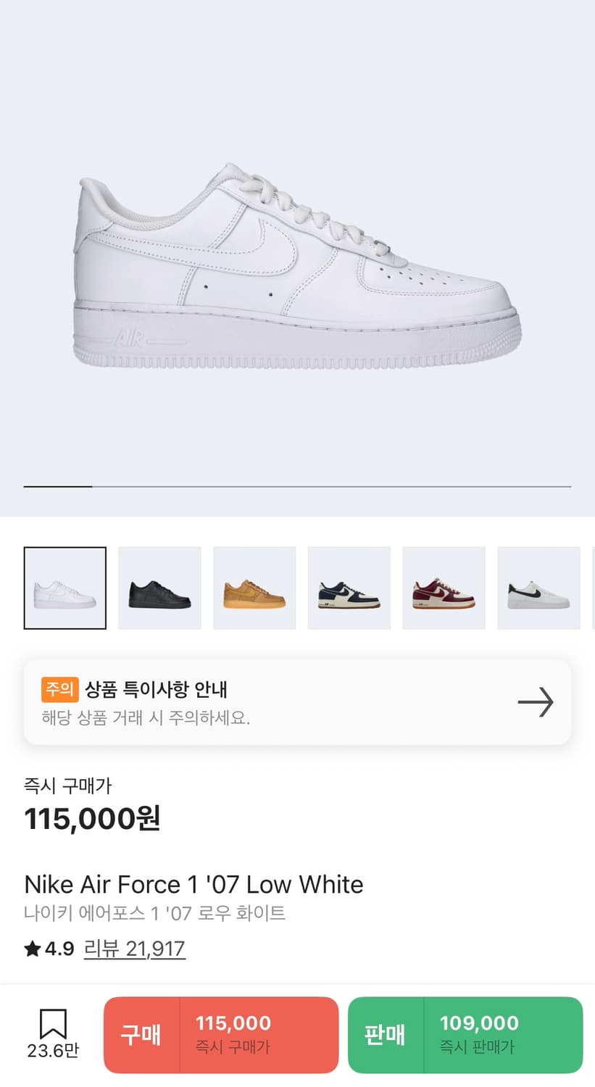
Task: Choose the wheat tan shoe thumbnail
Action: [254, 588]
